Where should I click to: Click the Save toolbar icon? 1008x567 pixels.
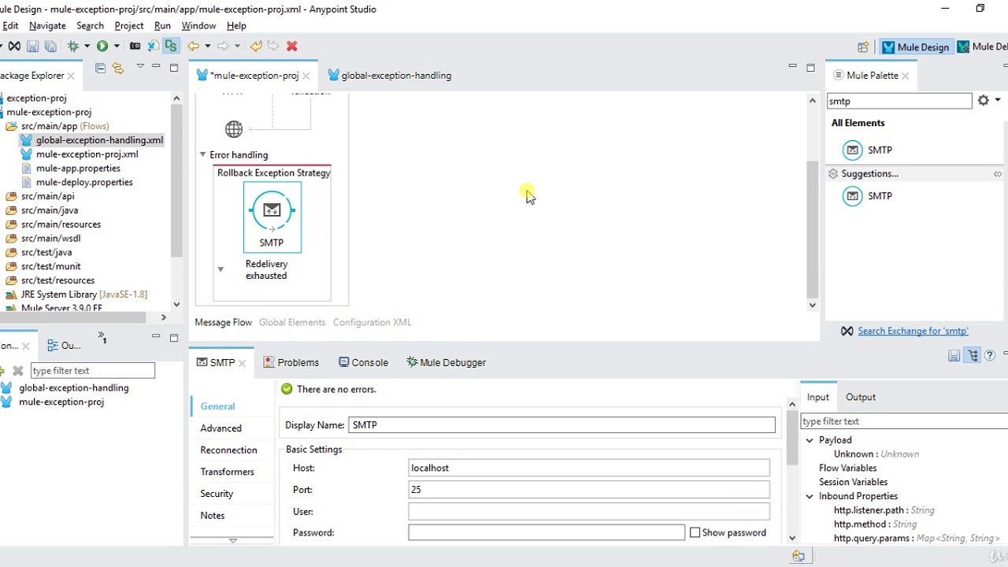tap(33, 46)
